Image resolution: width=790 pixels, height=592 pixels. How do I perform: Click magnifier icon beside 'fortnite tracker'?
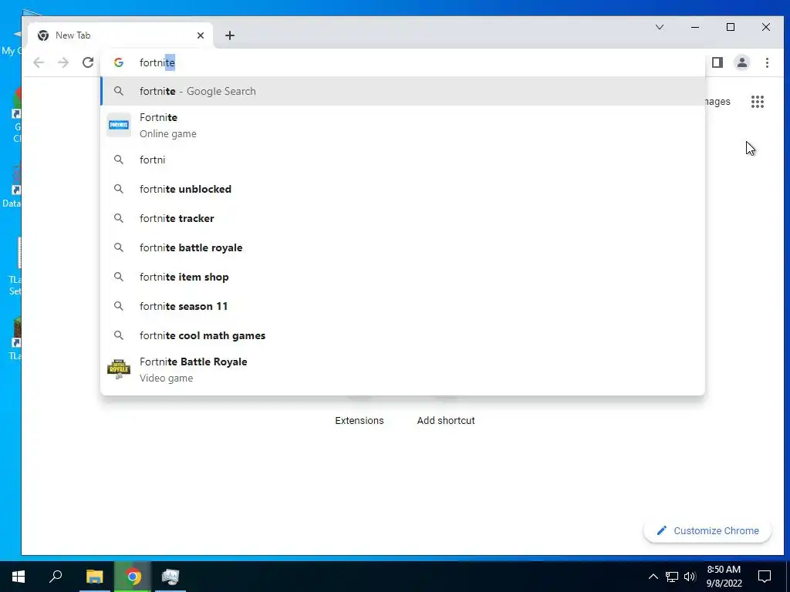(x=118, y=218)
